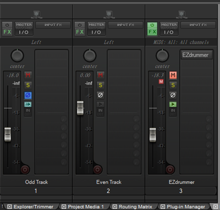Close the Project Media 1 tab
220x210 pixels.
tap(64, 207)
